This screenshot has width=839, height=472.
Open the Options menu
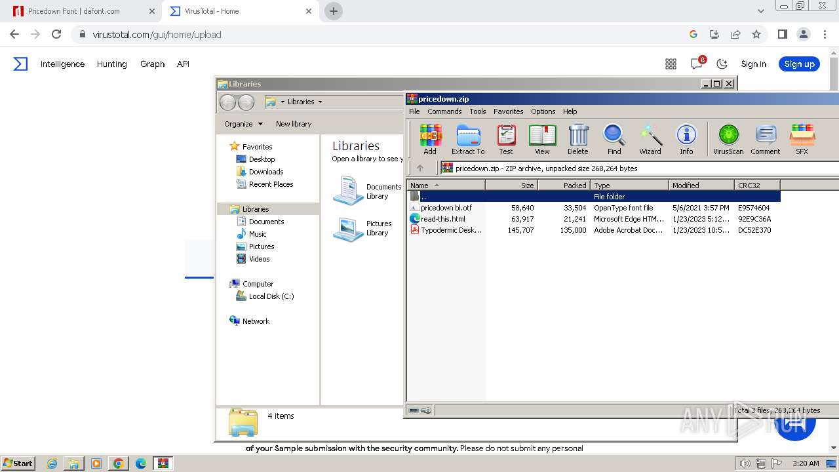(x=543, y=111)
